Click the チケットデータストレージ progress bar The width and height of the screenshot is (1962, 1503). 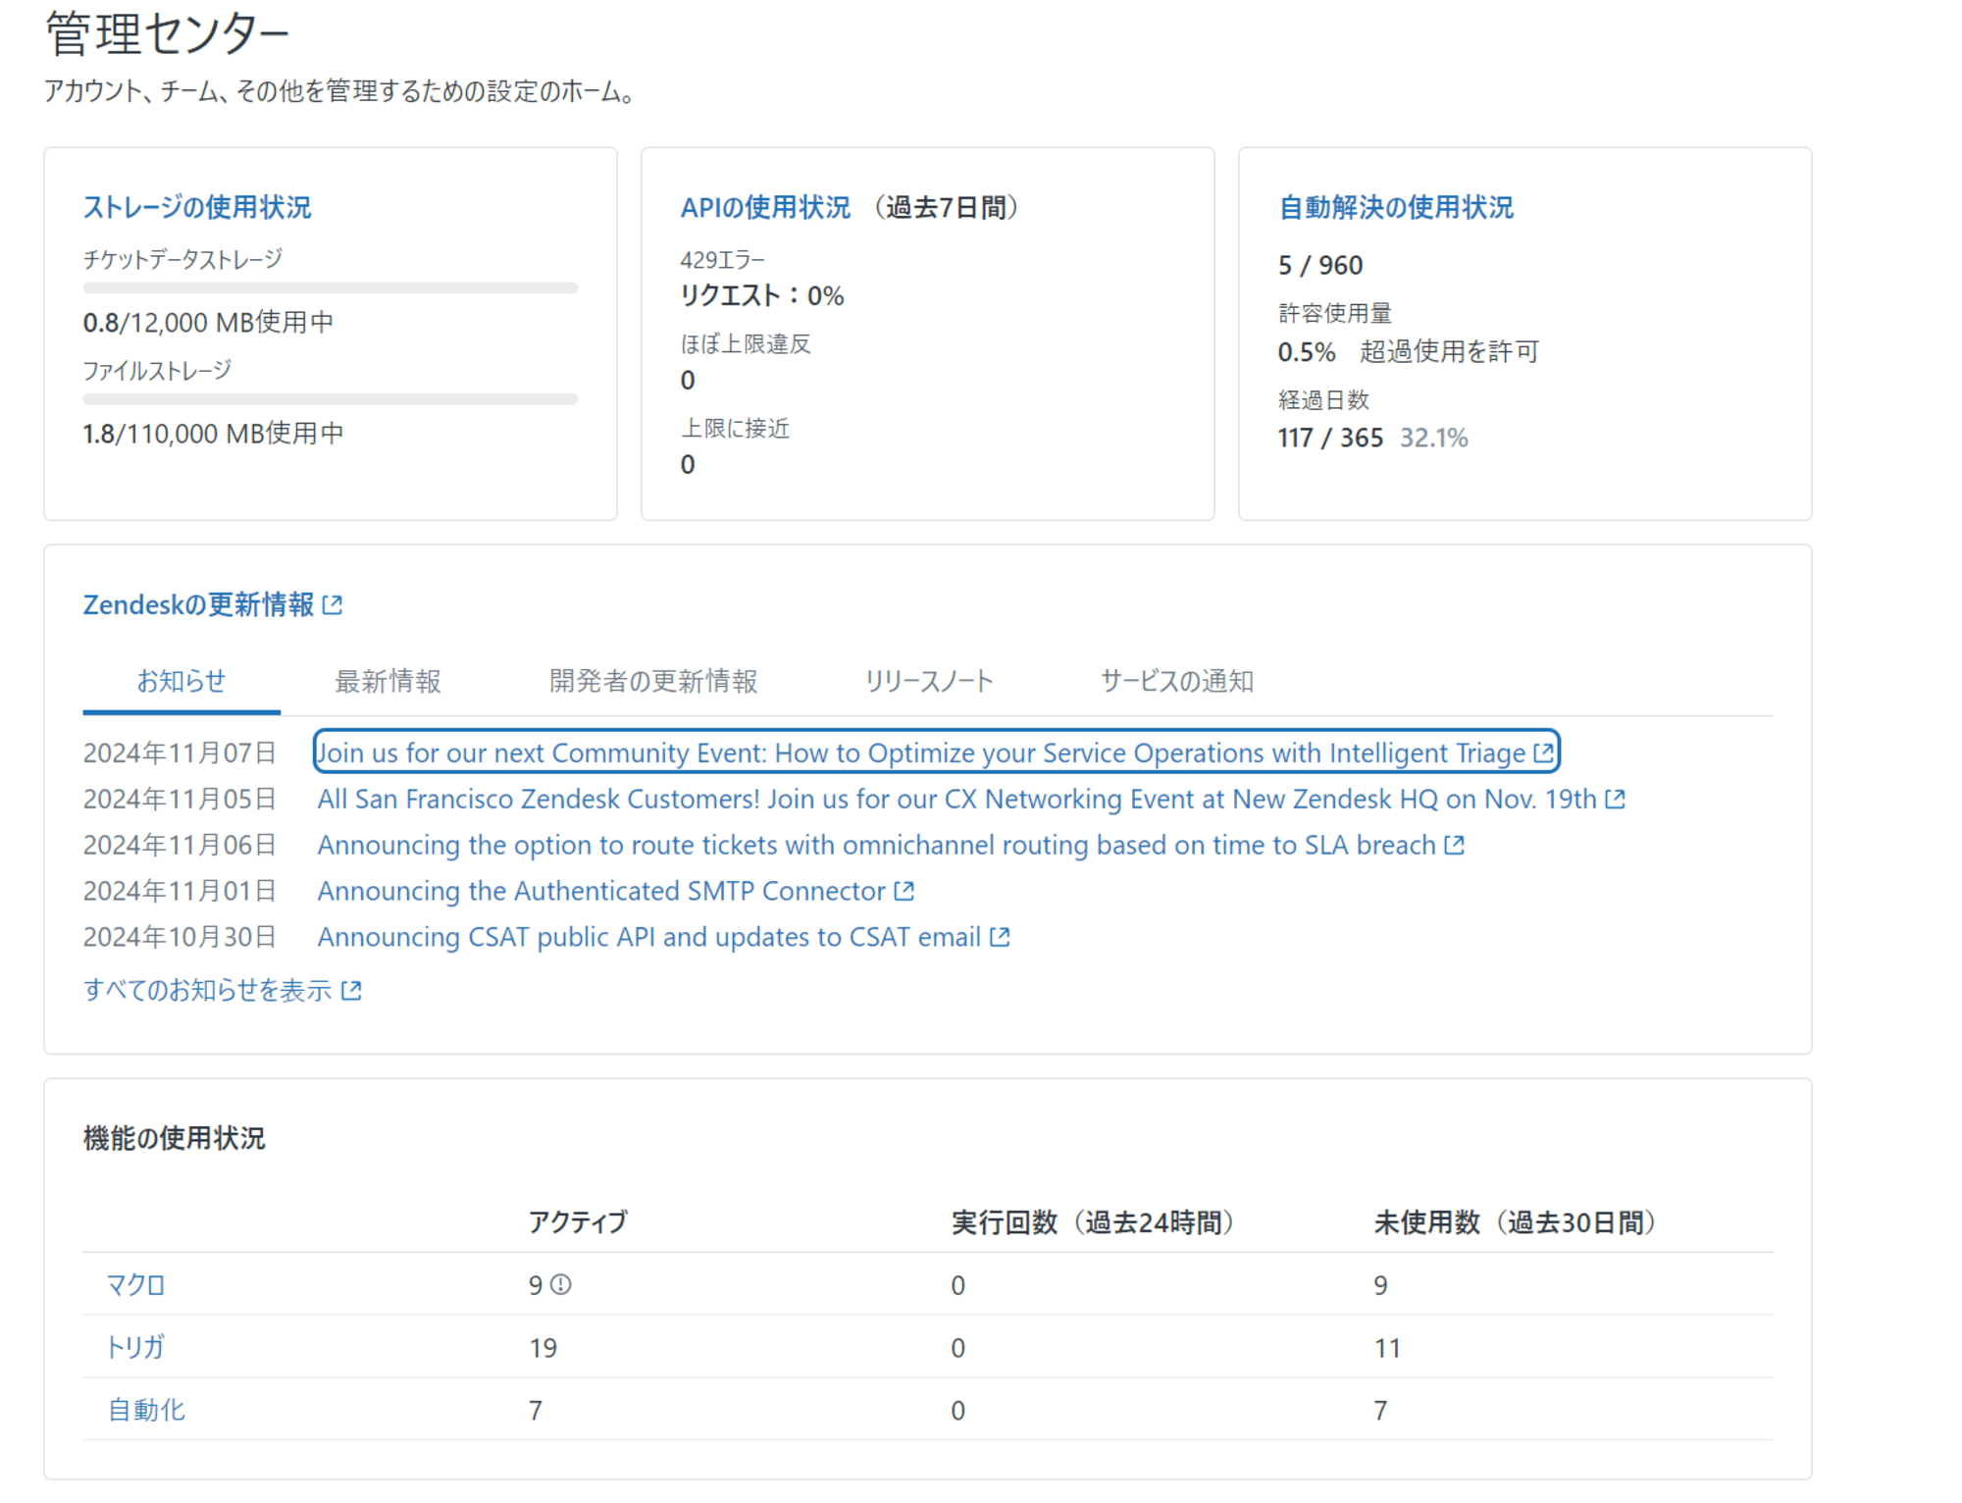(x=331, y=288)
